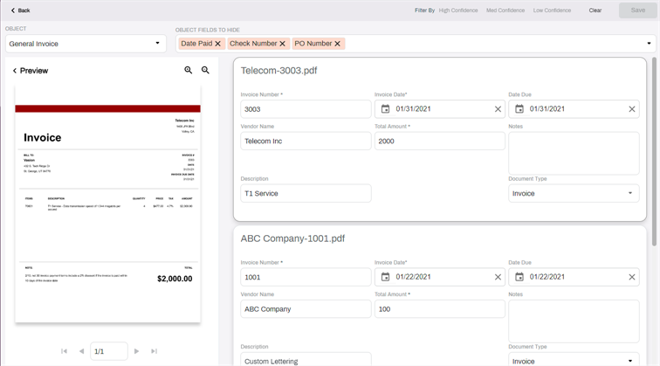
Task: Click ABC Company Date Due value 01/22/2021
Action: point(547,277)
